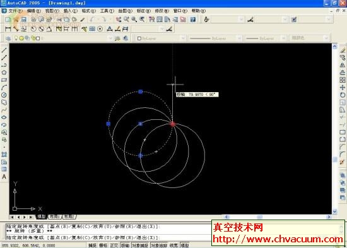347x248 pixels.
Task: Toggle 极轴 (Polar) tracking in status bar
Action: tap(125, 245)
